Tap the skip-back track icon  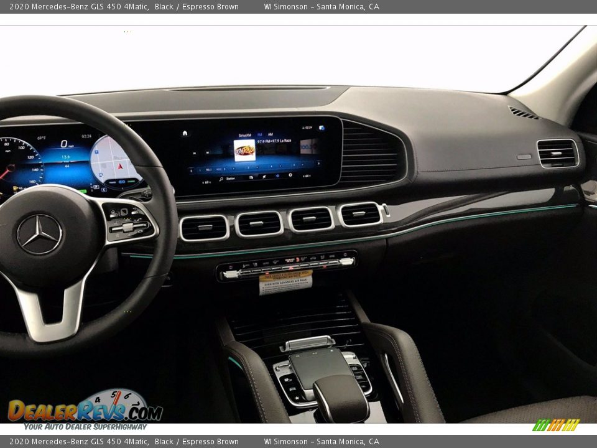(193, 153)
